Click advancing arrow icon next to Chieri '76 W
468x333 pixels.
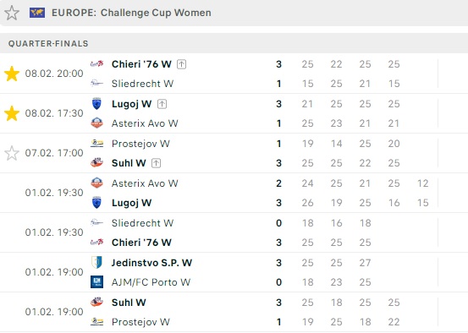pyautogui.click(x=181, y=64)
